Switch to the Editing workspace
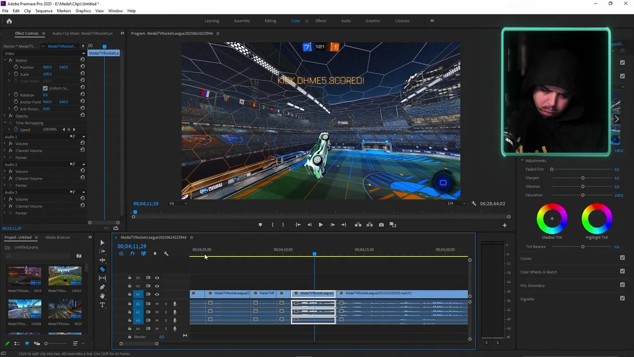Viewport: 634px width, 357px height. point(270,21)
